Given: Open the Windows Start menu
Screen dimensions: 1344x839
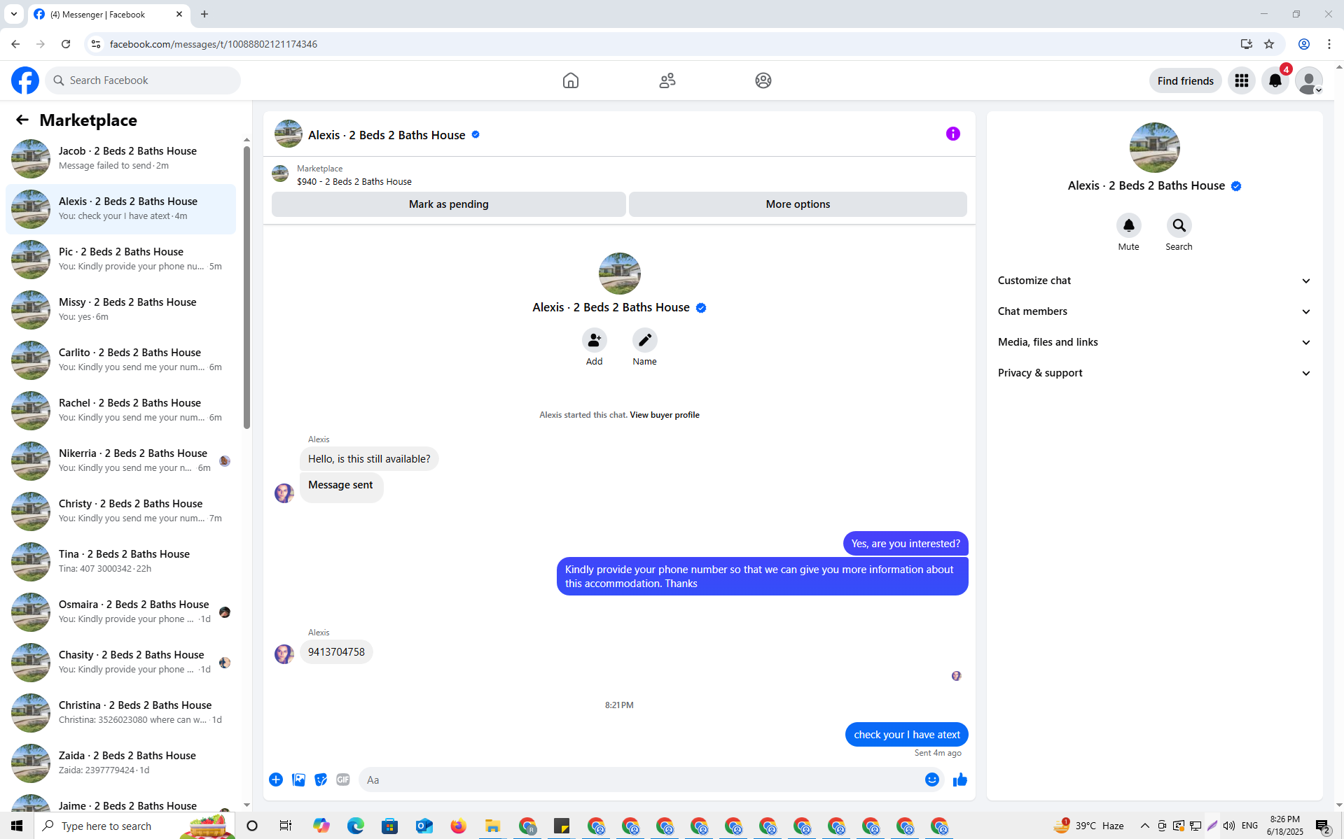Looking at the screenshot, I should coord(17,826).
